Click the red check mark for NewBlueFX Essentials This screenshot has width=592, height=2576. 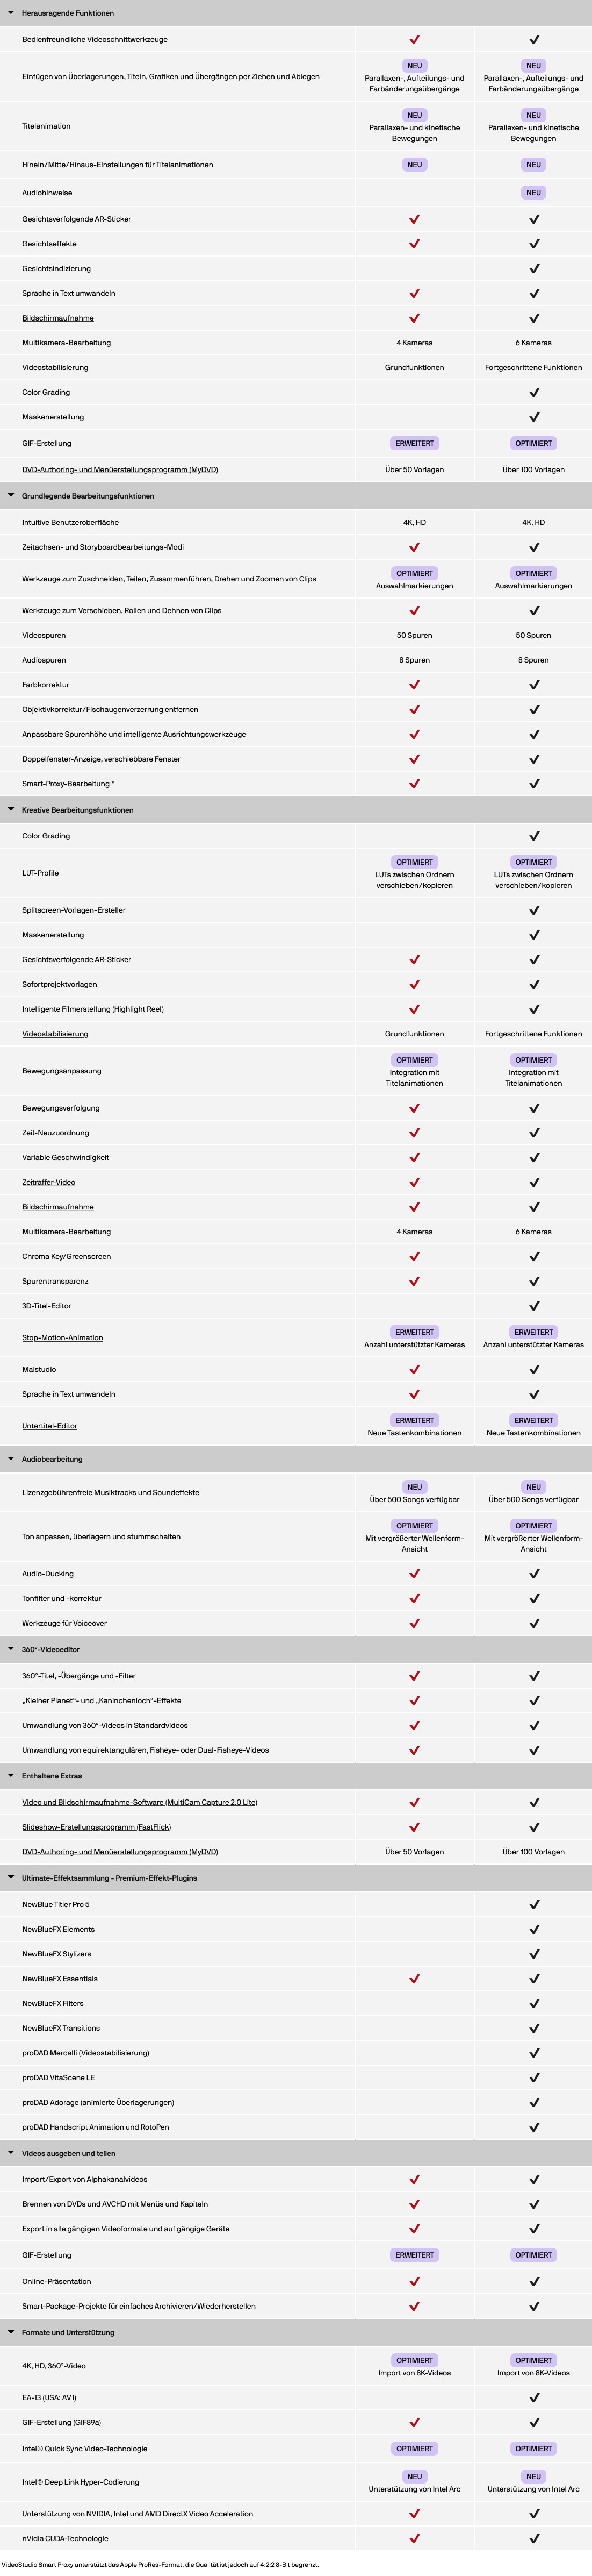(x=414, y=1978)
